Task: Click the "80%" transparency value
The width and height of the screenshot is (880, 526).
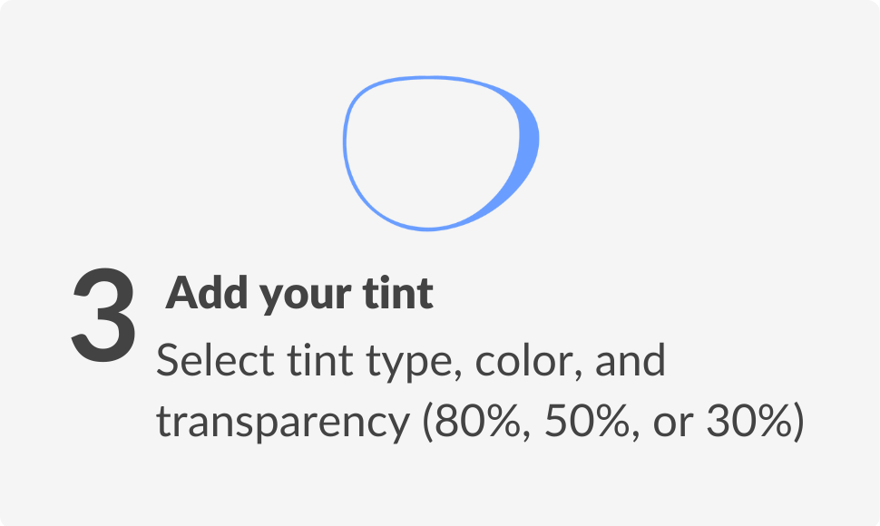Action: [477, 422]
